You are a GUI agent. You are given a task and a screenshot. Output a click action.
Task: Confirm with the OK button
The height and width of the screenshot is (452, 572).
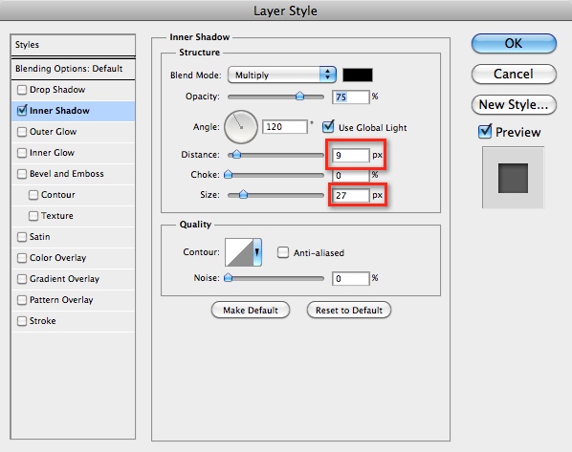click(x=514, y=43)
